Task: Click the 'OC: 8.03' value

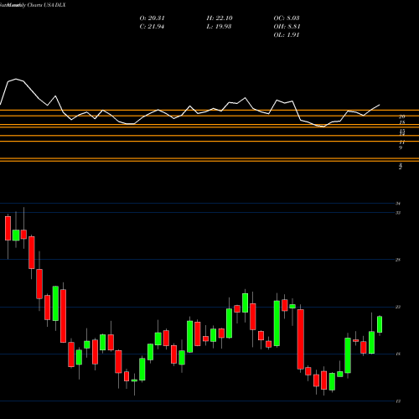Action: coord(287,18)
